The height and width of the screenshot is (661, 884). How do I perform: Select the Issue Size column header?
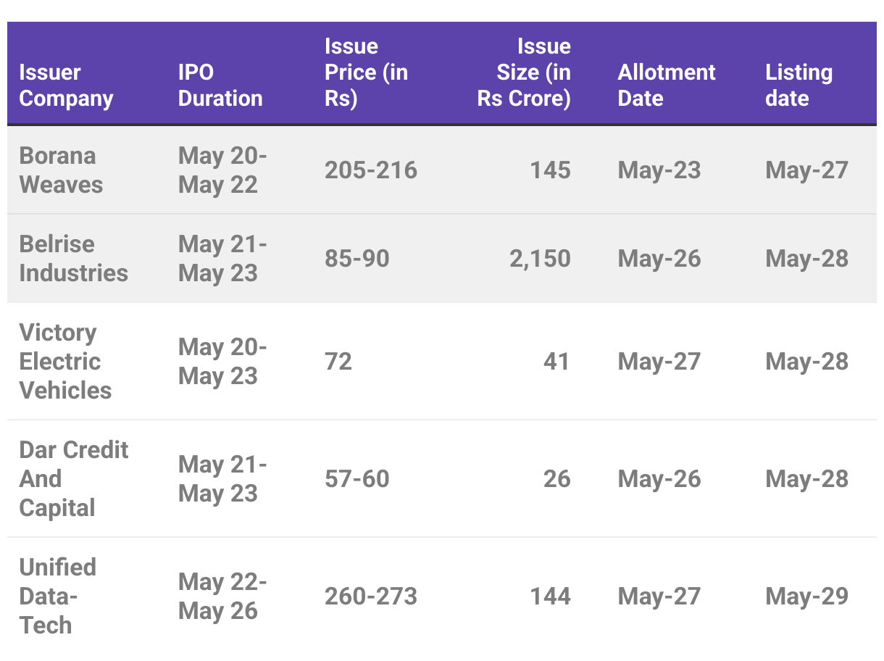pos(524,72)
